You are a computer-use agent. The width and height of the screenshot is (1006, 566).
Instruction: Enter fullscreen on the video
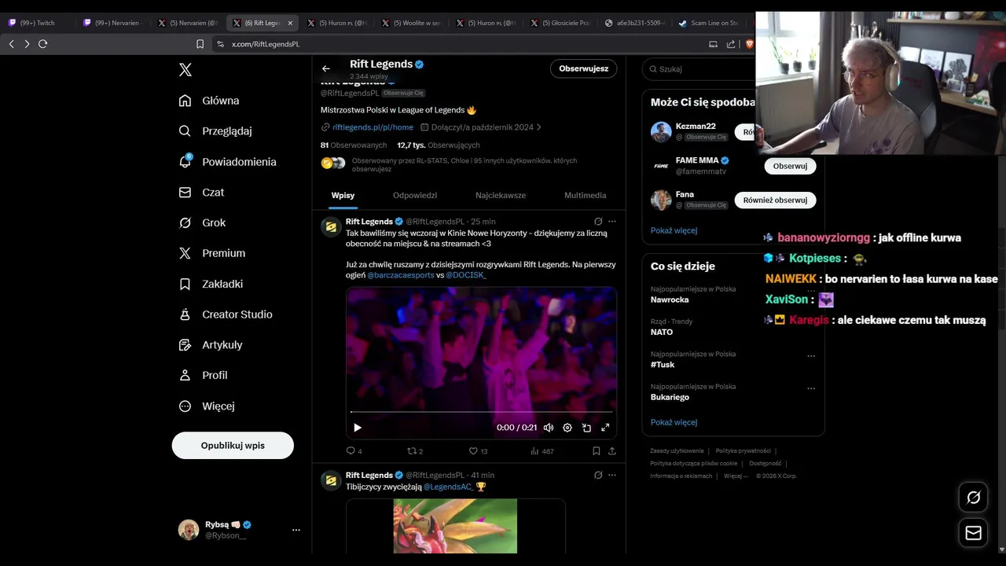(605, 428)
